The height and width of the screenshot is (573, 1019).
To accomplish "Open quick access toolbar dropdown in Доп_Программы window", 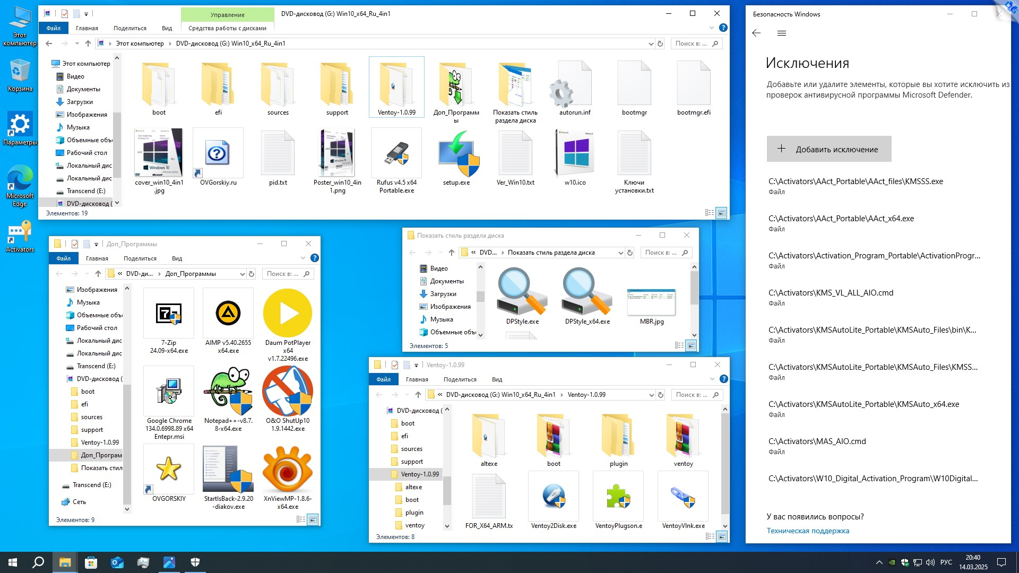I will (x=96, y=244).
